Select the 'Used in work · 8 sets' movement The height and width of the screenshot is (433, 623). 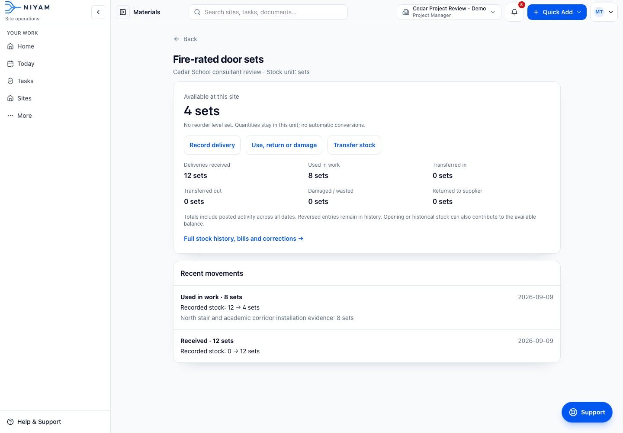[367, 307]
